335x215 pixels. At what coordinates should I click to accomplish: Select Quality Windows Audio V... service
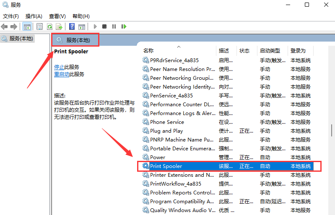[228, 210]
